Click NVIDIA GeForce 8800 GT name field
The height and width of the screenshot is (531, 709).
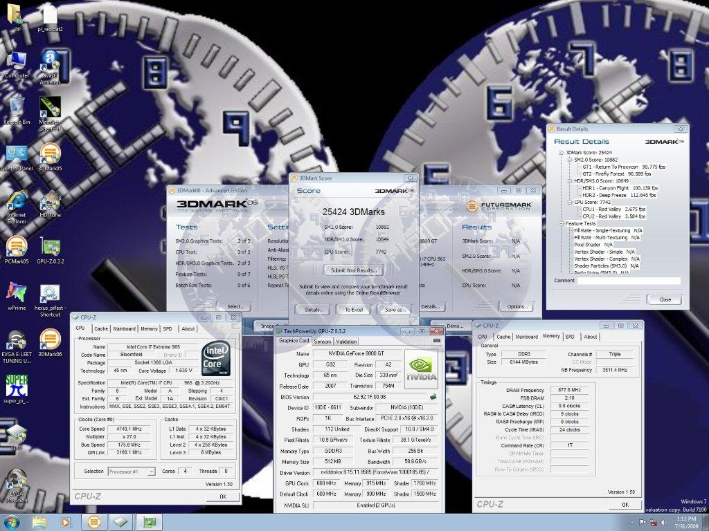[357, 353]
